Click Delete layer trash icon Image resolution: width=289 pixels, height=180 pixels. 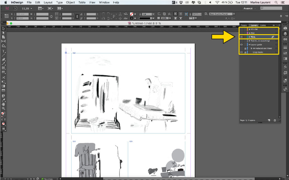click(275, 120)
